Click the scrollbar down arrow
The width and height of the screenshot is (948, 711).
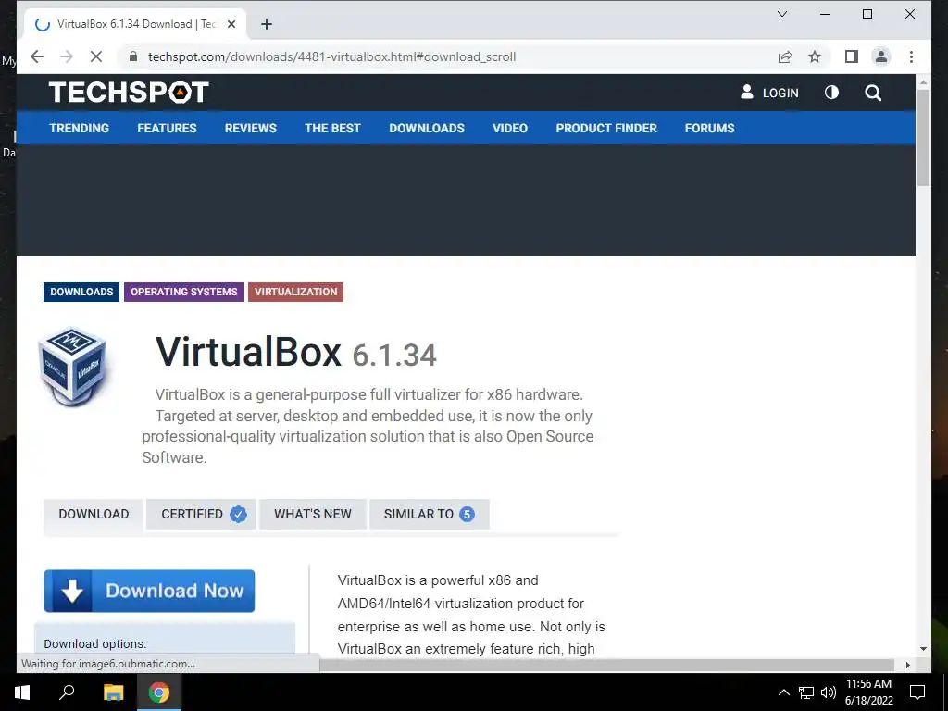(x=923, y=649)
